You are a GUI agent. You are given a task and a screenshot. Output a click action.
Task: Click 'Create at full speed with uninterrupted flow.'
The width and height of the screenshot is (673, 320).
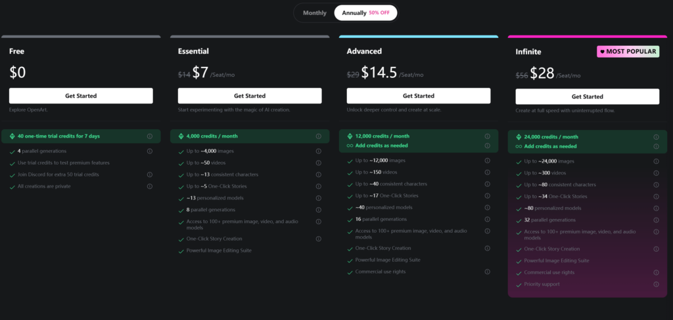point(565,111)
